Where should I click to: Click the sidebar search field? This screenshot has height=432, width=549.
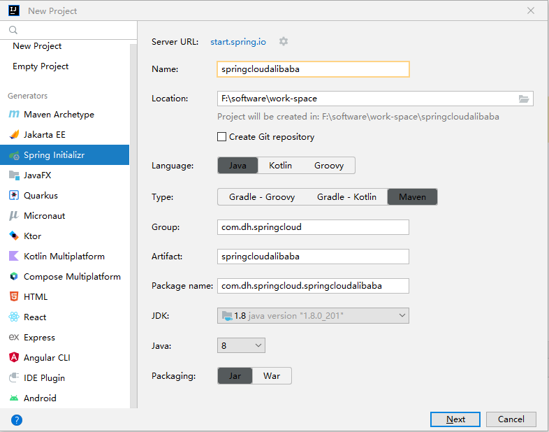click(68, 30)
